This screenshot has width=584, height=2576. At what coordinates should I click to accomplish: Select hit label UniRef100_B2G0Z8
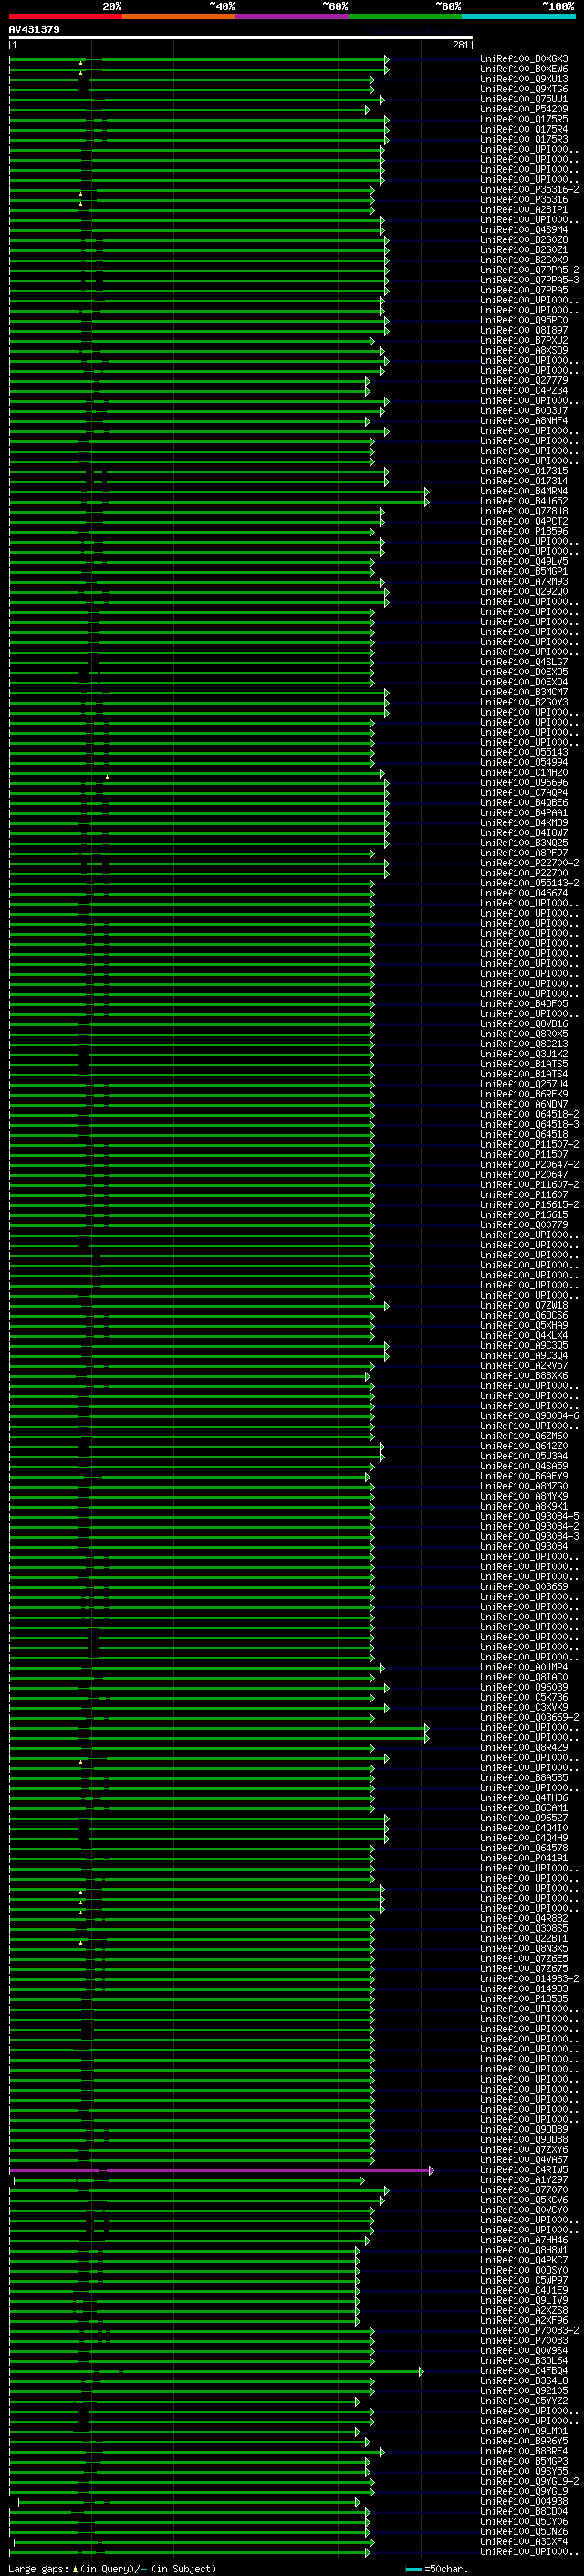click(x=524, y=240)
